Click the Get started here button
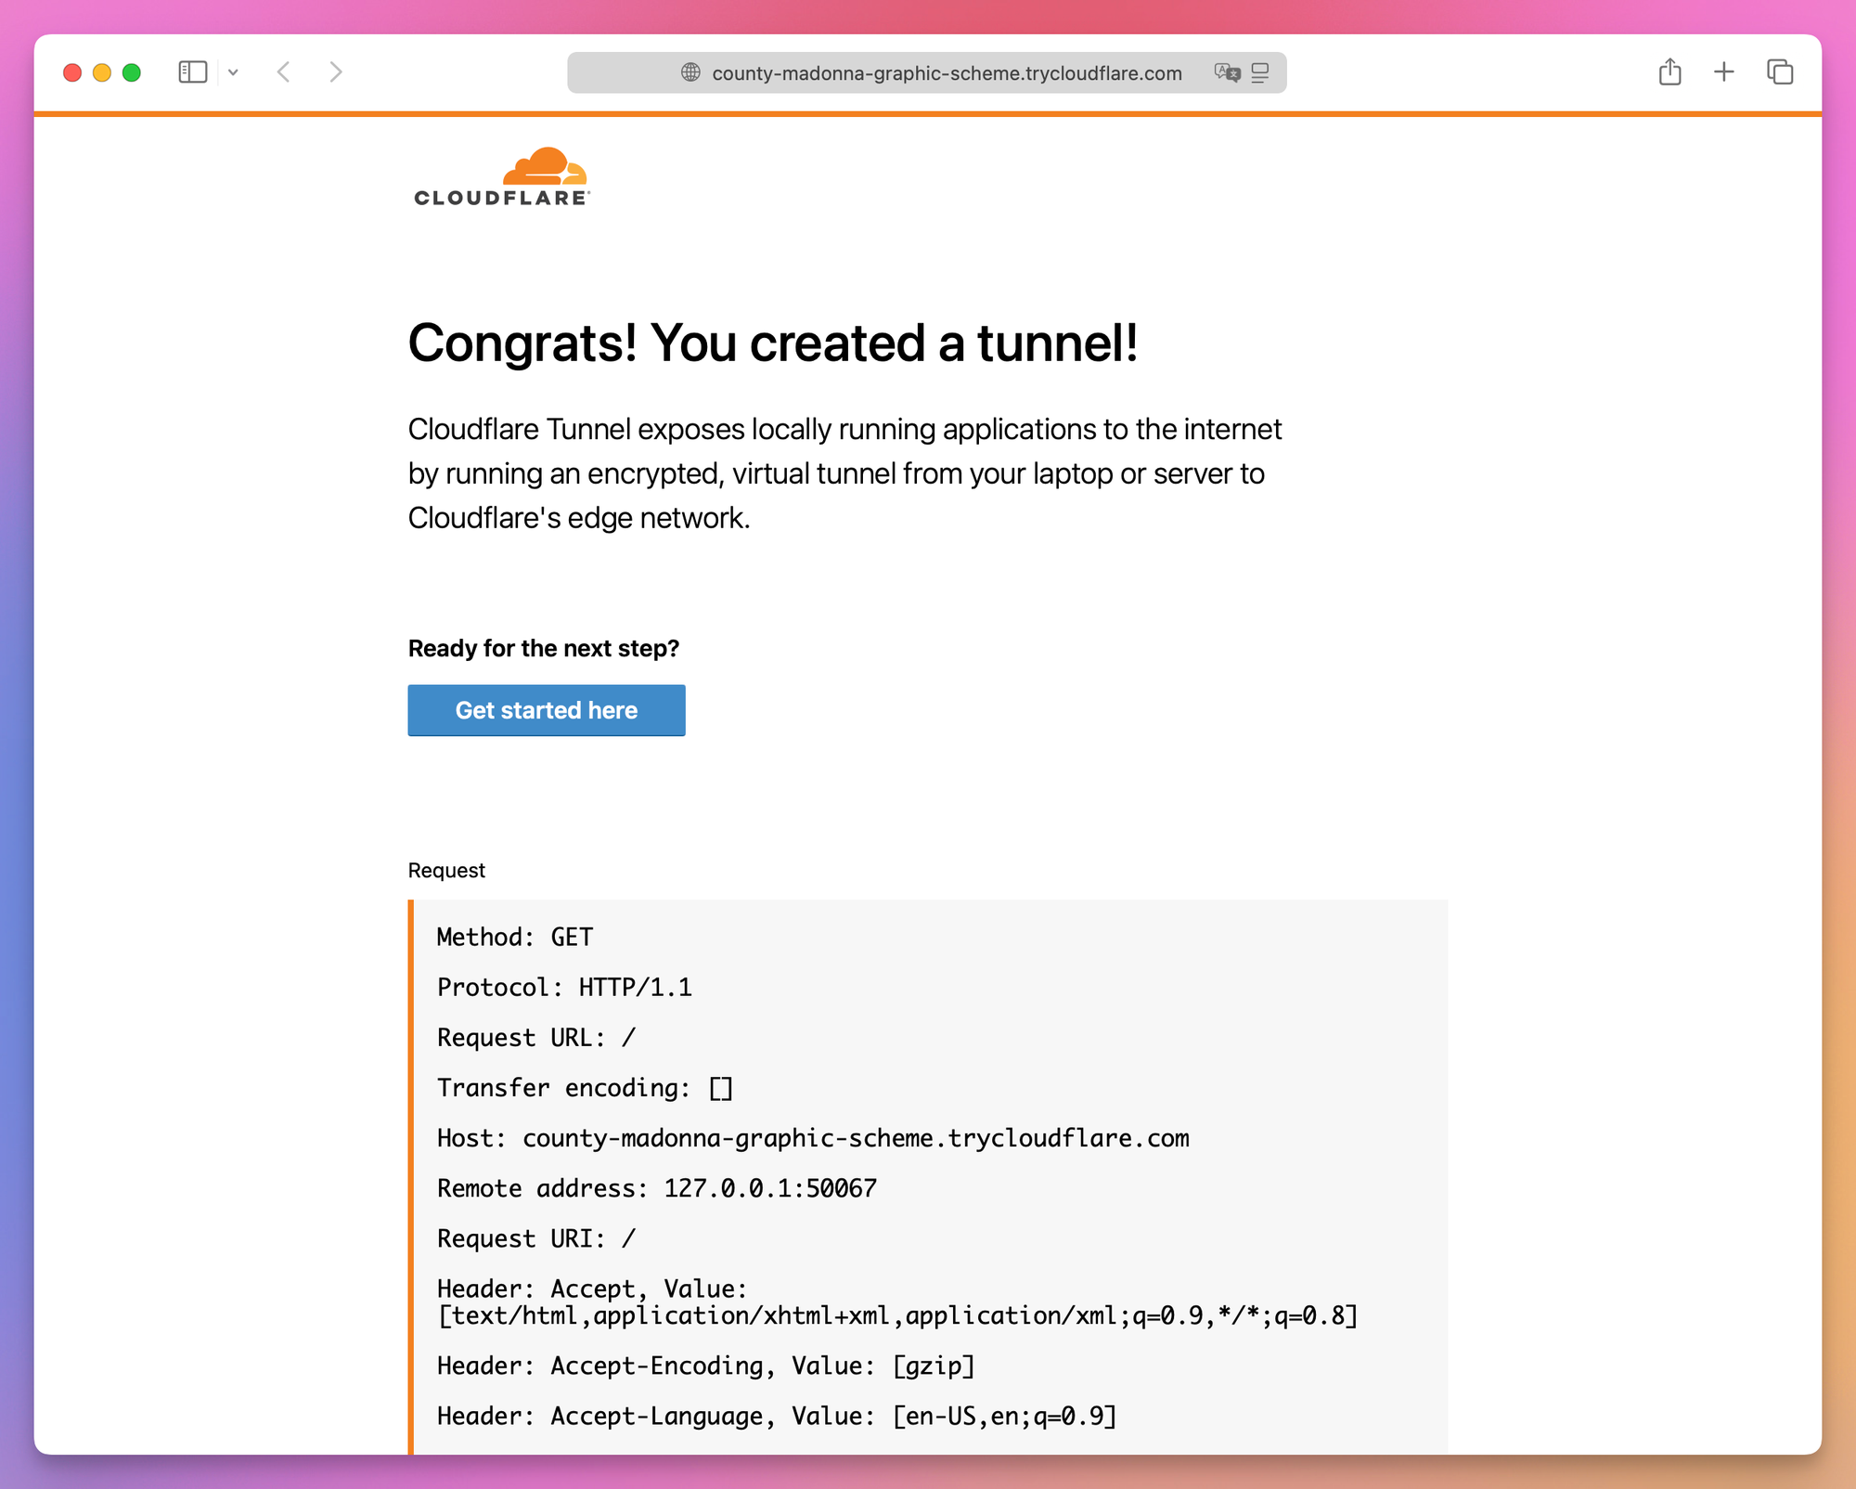 click(x=547, y=710)
